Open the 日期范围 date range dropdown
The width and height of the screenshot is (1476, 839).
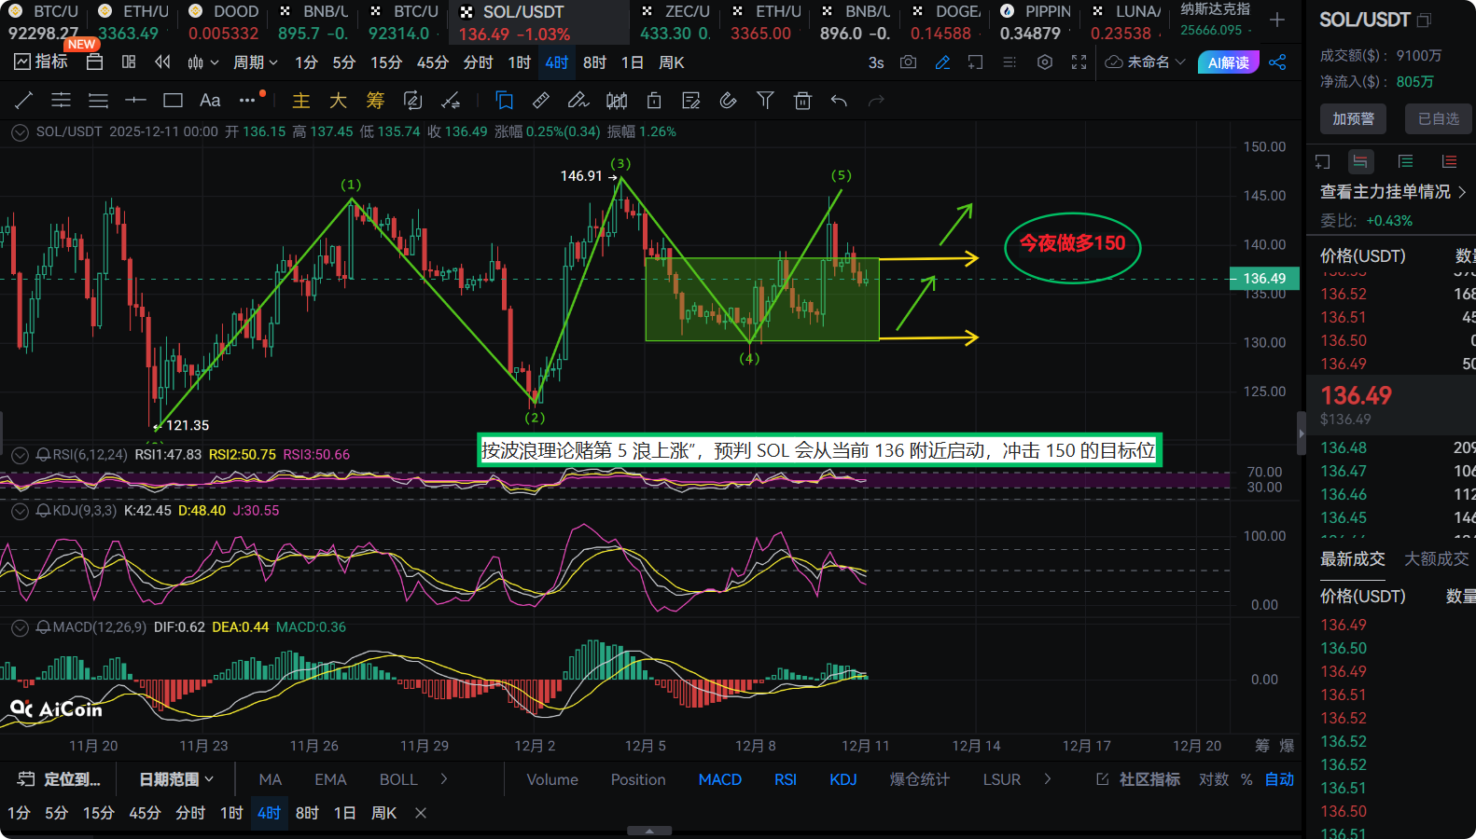coord(176,779)
